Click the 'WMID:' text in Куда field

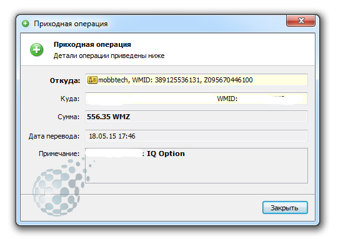coord(227,99)
